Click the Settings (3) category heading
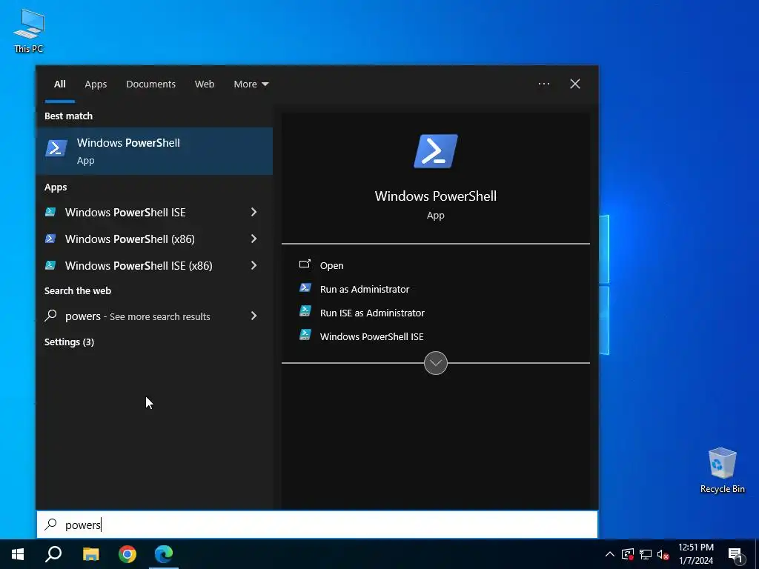This screenshot has width=759, height=569. (69, 342)
